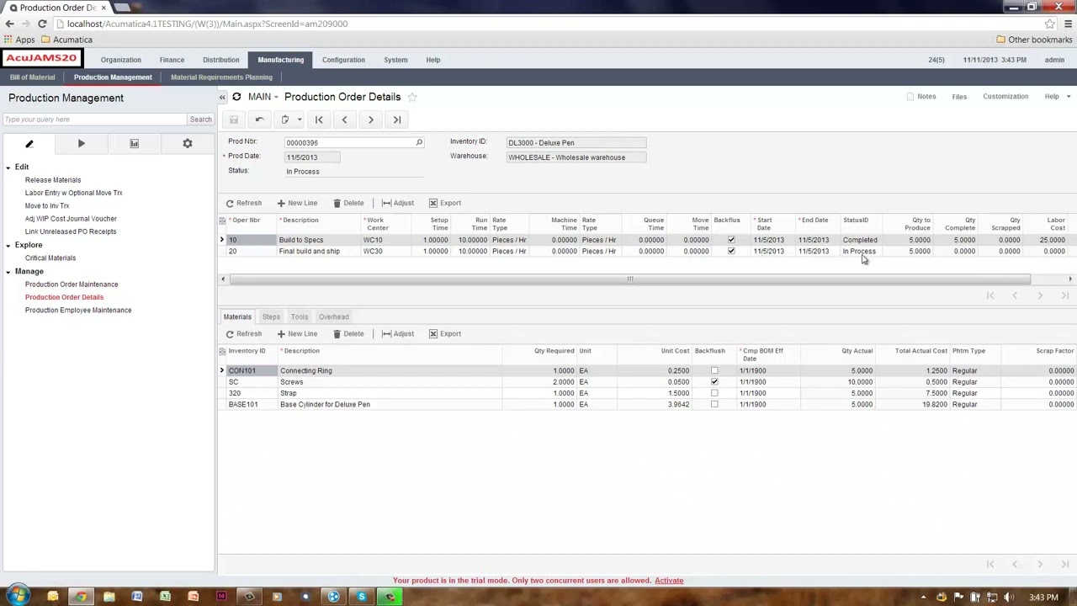This screenshot has width=1077, height=606.
Task: Switch to Material Requirements Planning
Action: pyautogui.click(x=221, y=77)
